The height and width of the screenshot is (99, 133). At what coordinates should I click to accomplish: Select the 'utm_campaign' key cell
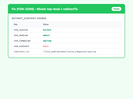point(22,41)
